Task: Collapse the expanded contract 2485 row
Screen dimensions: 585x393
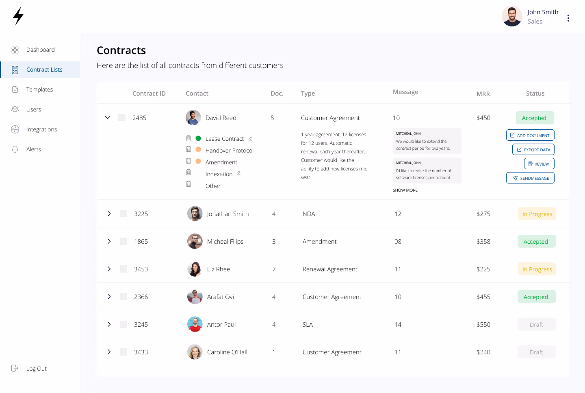Action: (108, 118)
